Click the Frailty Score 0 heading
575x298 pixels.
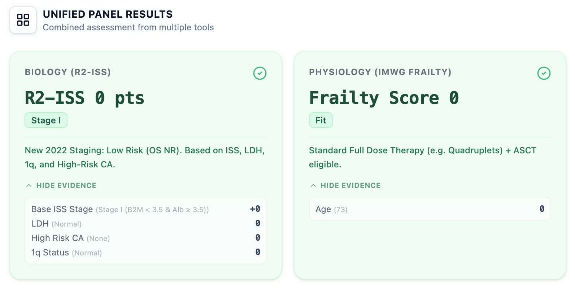click(x=384, y=98)
